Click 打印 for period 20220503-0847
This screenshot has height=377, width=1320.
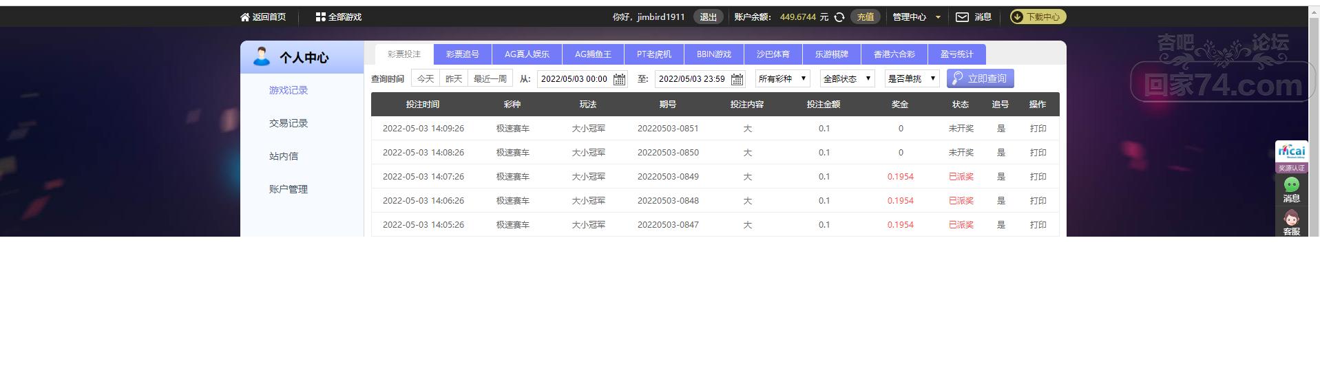pos(1038,225)
